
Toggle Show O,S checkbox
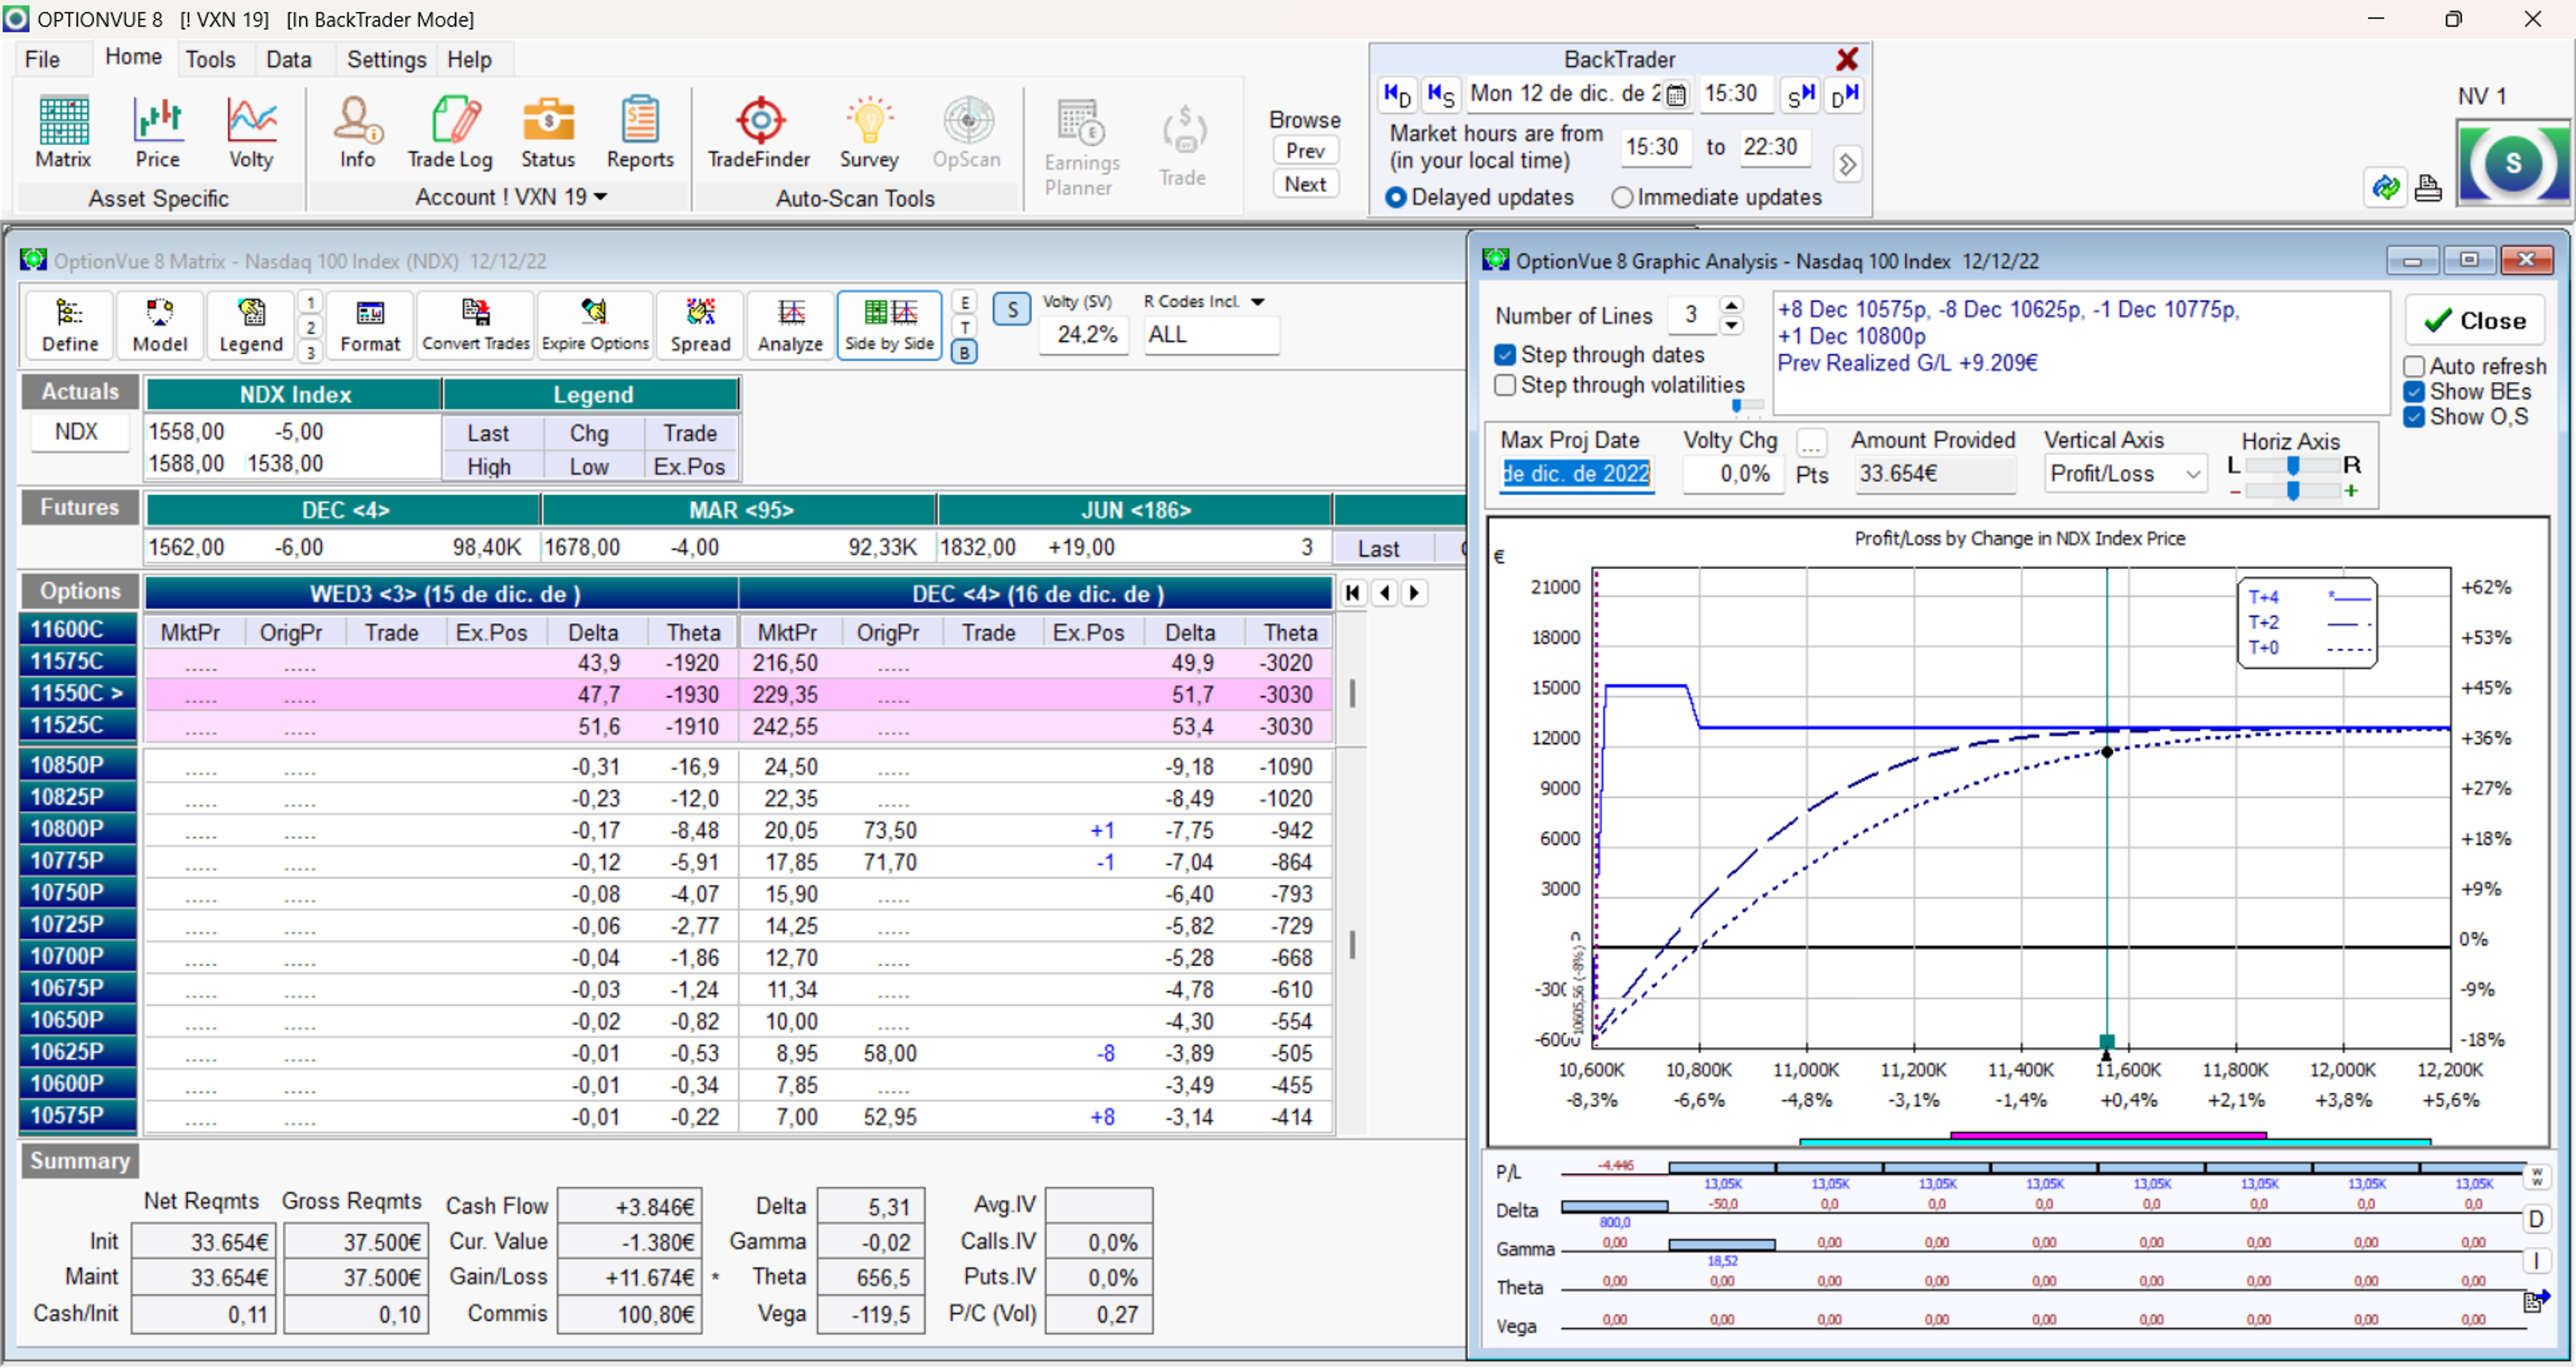coord(2414,417)
